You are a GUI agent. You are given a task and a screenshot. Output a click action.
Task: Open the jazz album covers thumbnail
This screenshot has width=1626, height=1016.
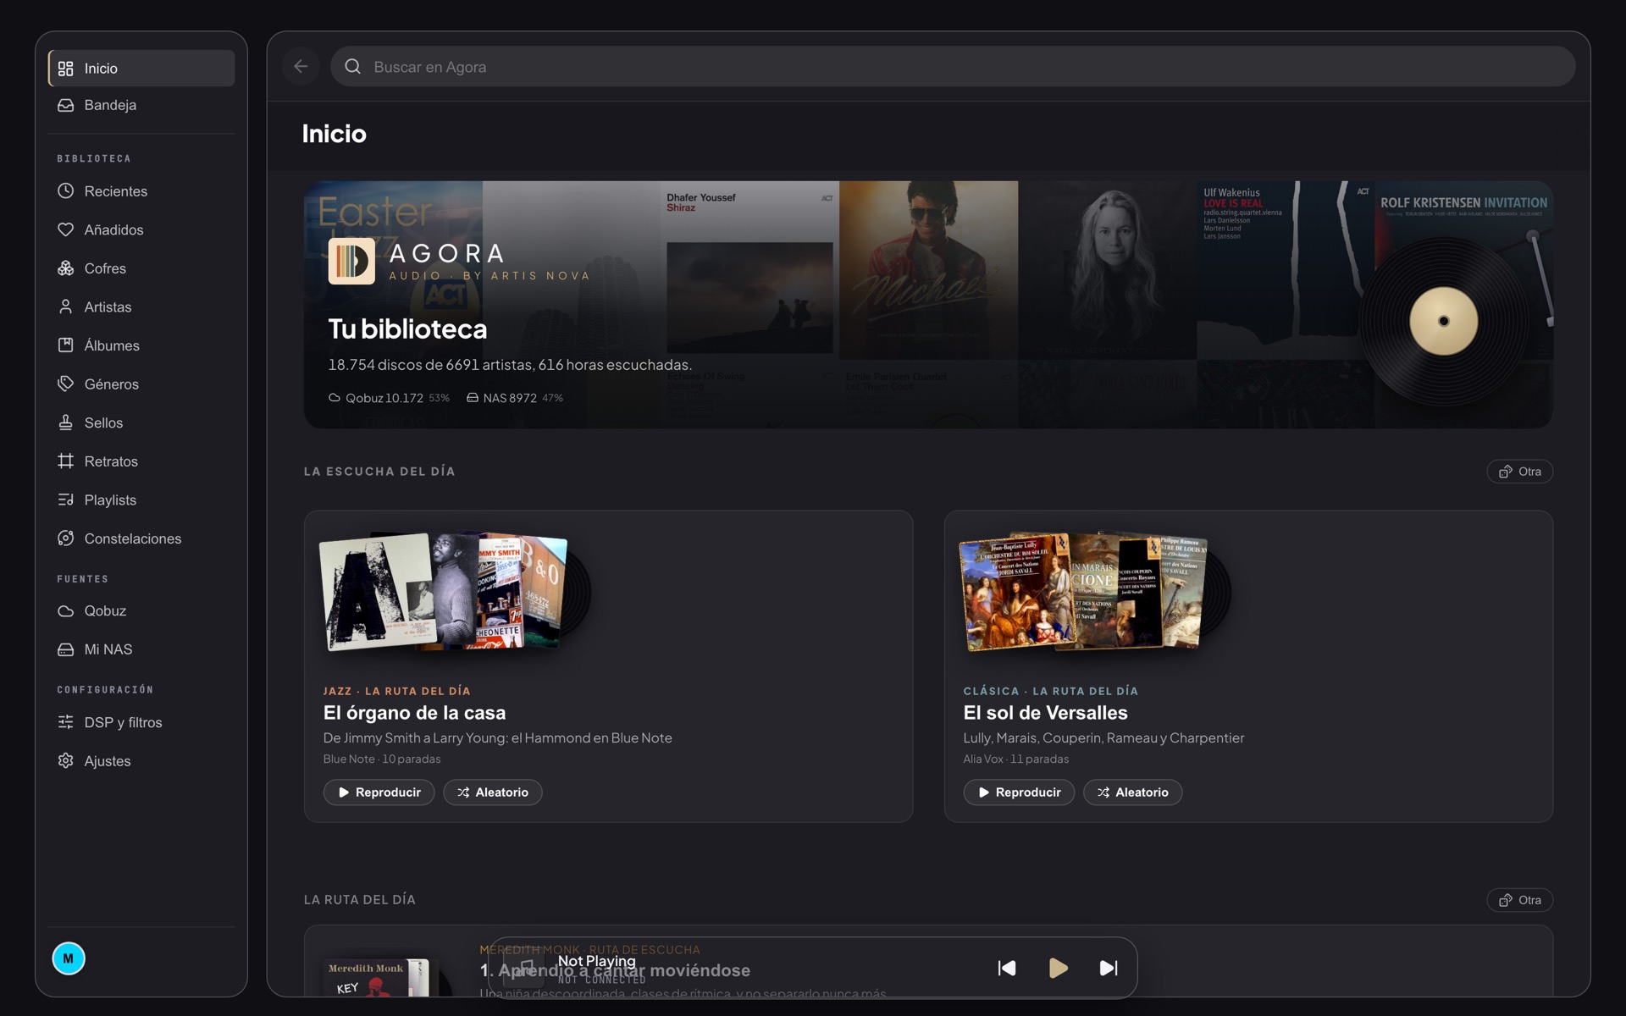tap(454, 592)
